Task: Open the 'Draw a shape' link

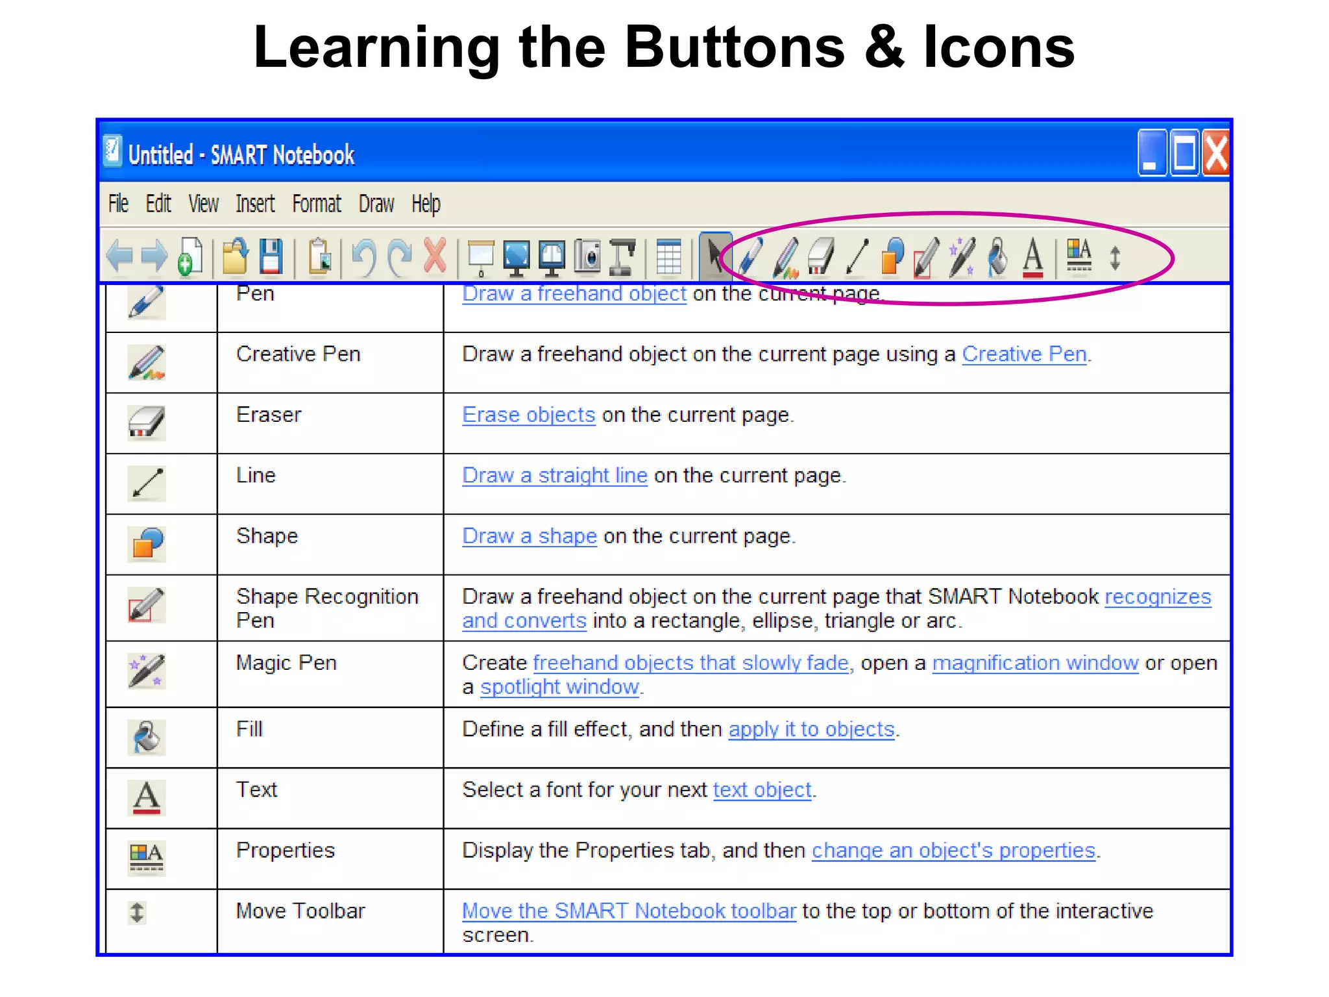Action: pyautogui.click(x=530, y=536)
